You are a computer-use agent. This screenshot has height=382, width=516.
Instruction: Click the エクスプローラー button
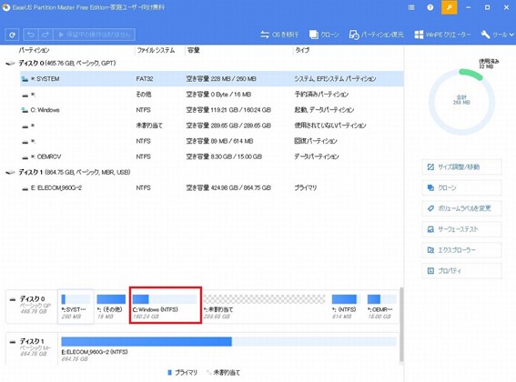[461, 250]
